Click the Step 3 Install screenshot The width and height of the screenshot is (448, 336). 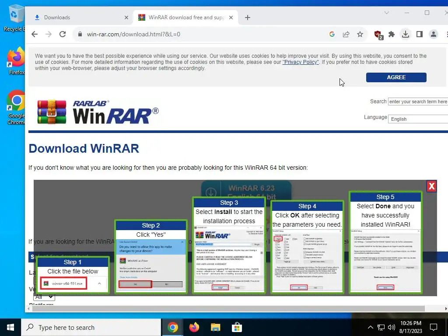click(x=229, y=259)
